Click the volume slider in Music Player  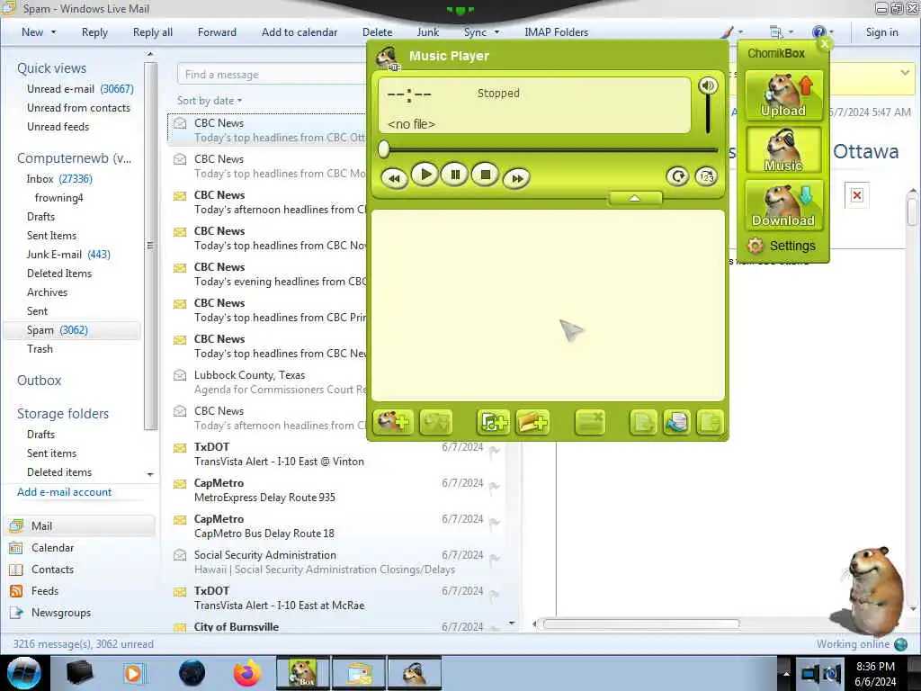[708, 114]
